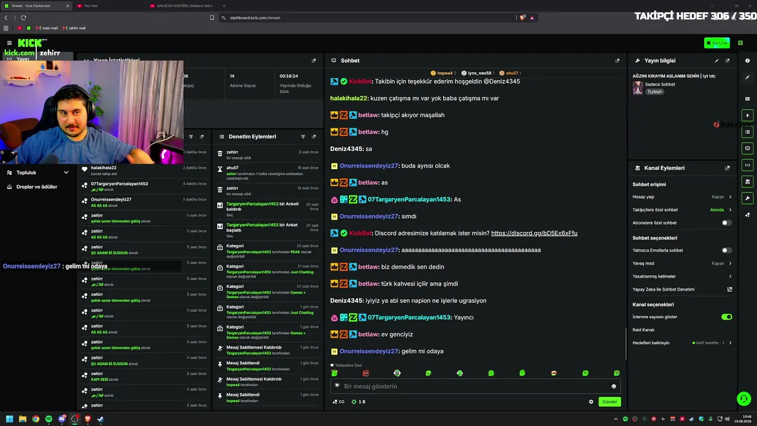Toggle the lightning bolt panel in right sidebar
The height and width of the screenshot is (426, 757).
point(748,115)
